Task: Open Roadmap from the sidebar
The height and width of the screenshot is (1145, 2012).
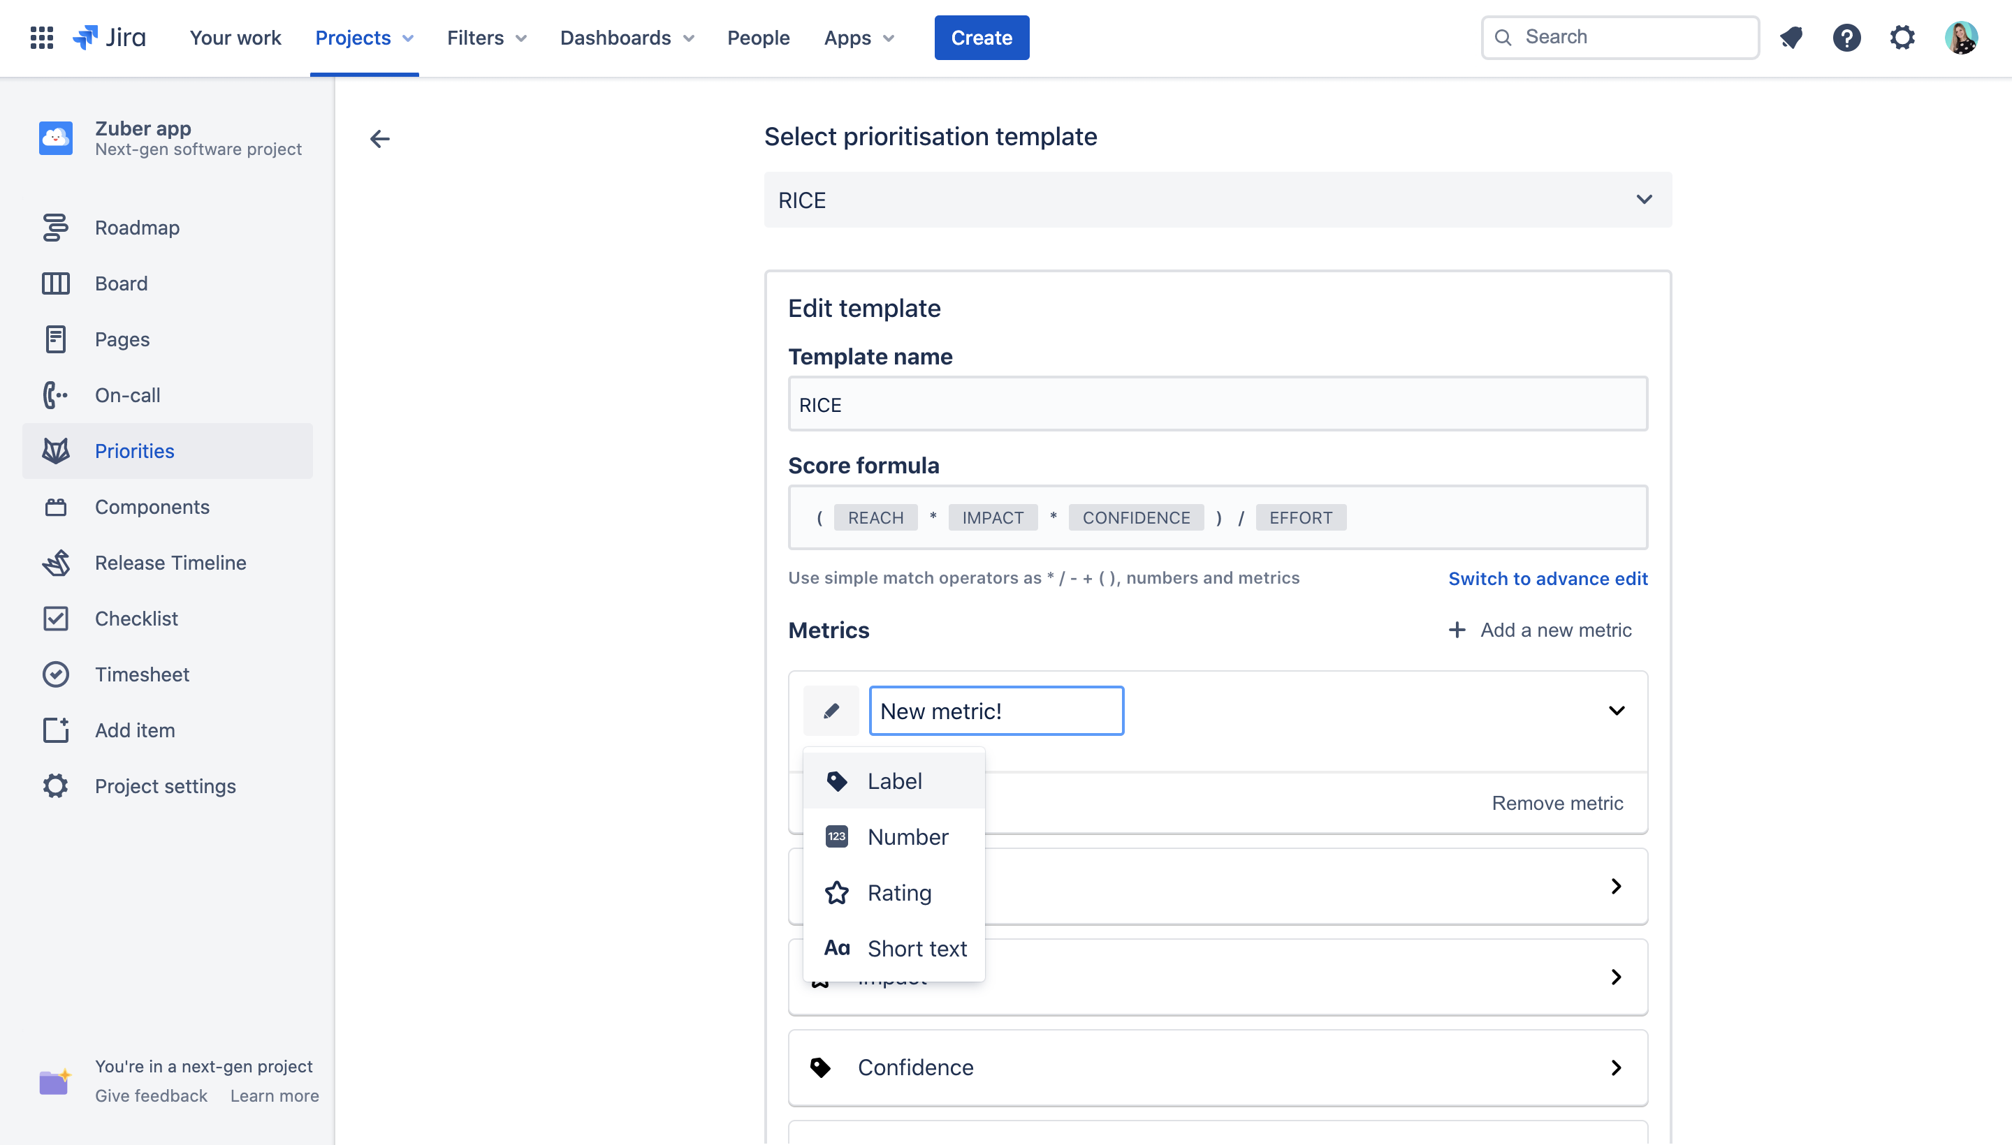Action: point(137,228)
